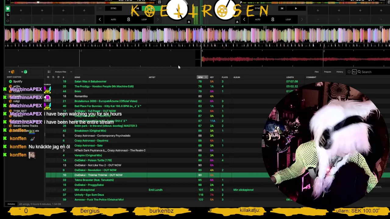Sort by the PLAYS column header
This screenshot has height=219, width=390.
tap(225, 77)
